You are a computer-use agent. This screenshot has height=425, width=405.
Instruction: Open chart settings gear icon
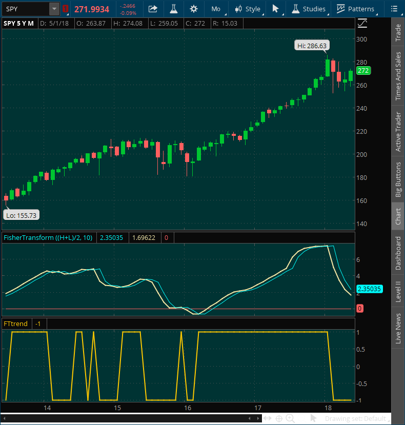click(193, 9)
